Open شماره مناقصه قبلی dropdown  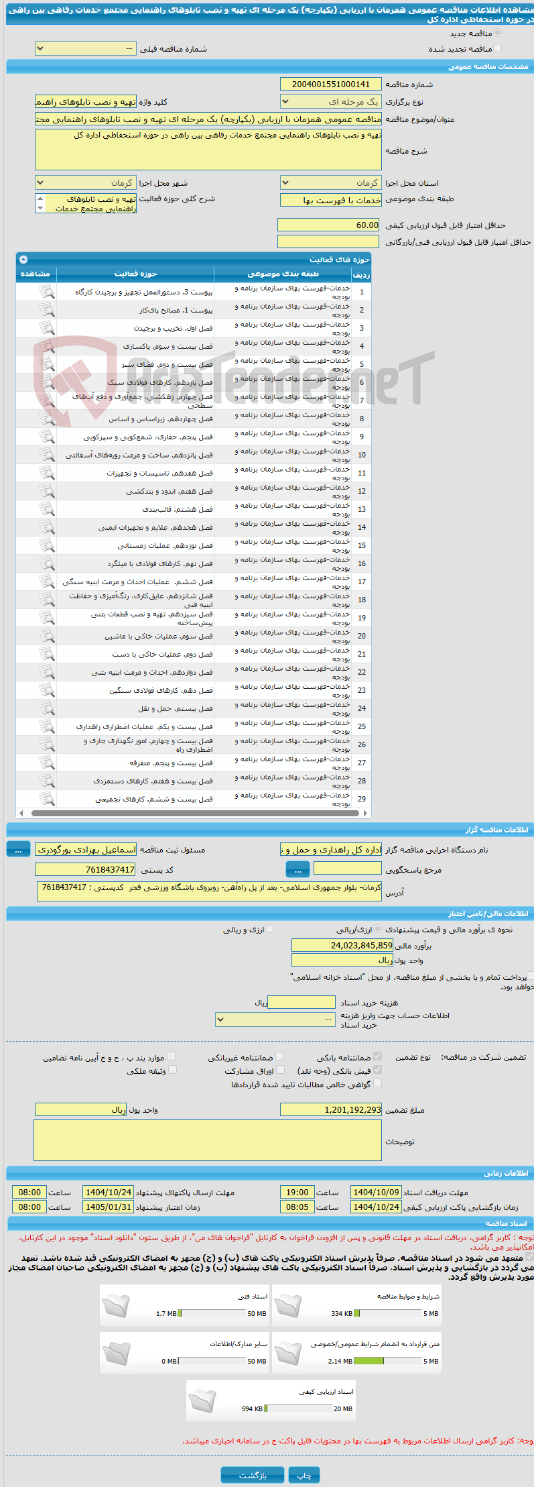tap(86, 48)
